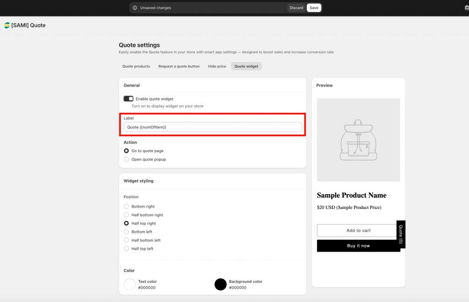Open the Background color swatch picker
This screenshot has width=469, height=302.
click(x=220, y=284)
